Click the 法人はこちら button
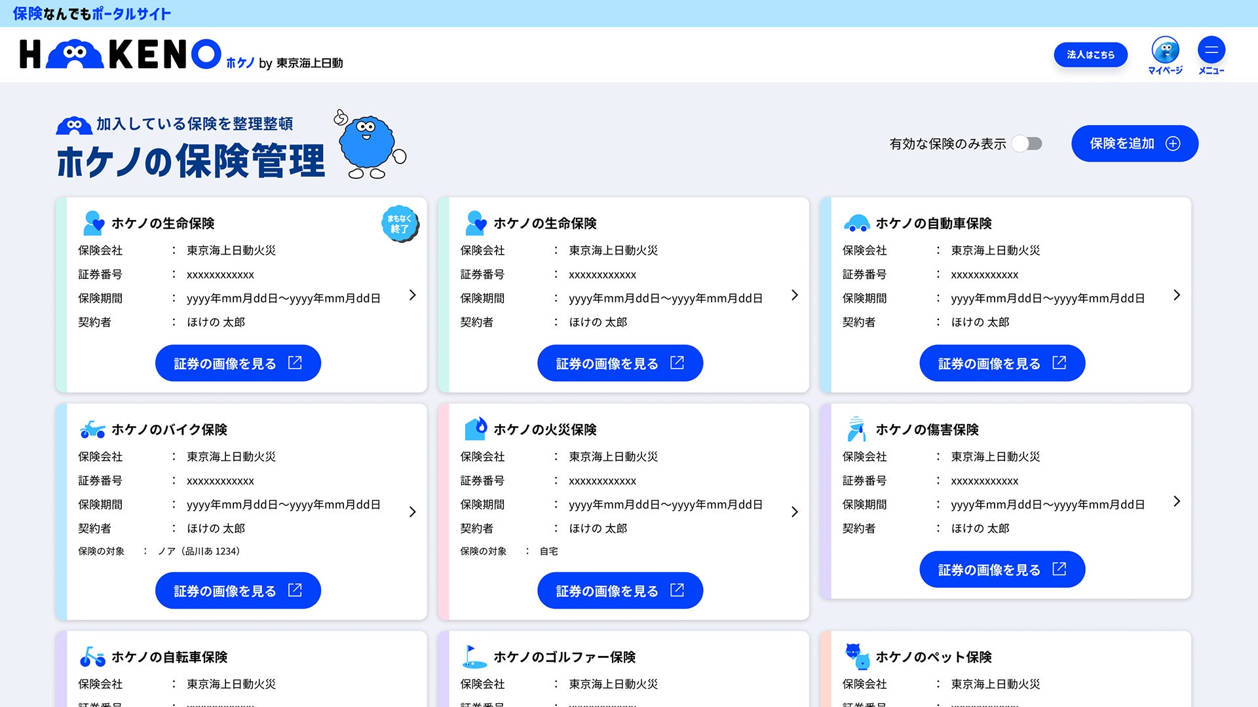Screen dimensions: 1258x707 tap(1090, 55)
